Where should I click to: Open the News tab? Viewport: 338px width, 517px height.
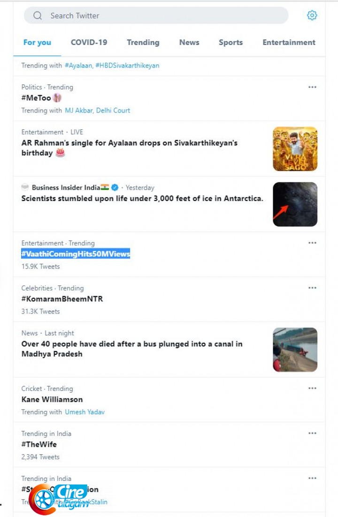point(189,42)
